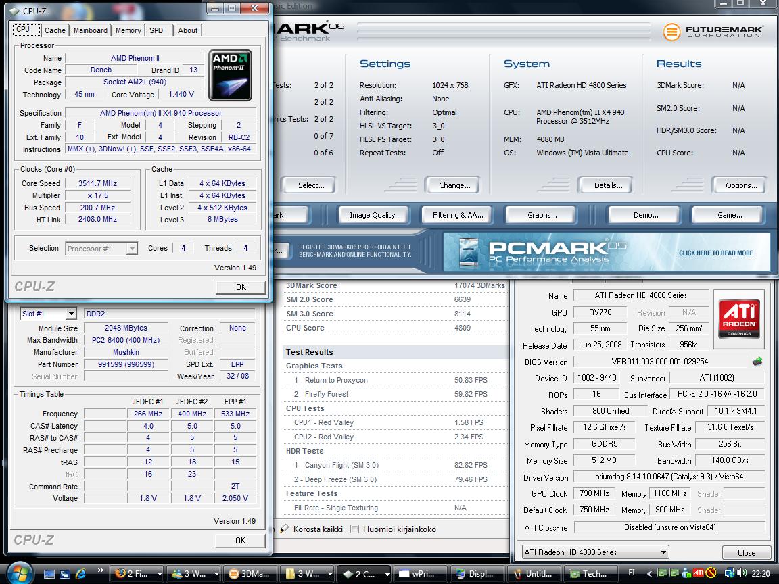Viewport: 779px width, 584px height.
Task: Open Filtering & AA... in 3DMark
Action: [458, 215]
